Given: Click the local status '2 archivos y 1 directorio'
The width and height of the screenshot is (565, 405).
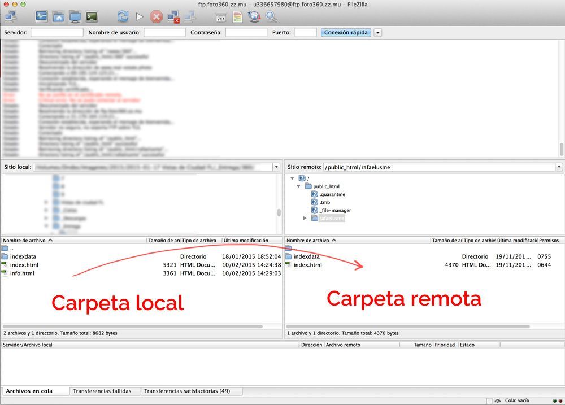Looking at the screenshot, I should click(60, 333).
